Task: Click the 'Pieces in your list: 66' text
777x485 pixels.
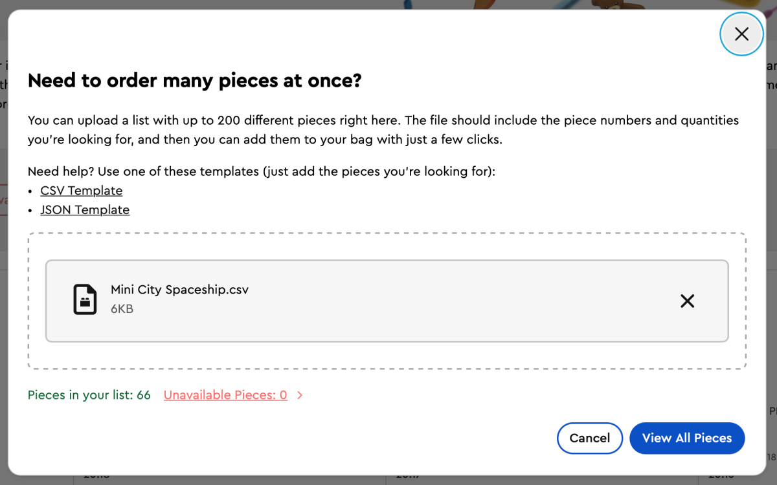Action: tap(89, 395)
